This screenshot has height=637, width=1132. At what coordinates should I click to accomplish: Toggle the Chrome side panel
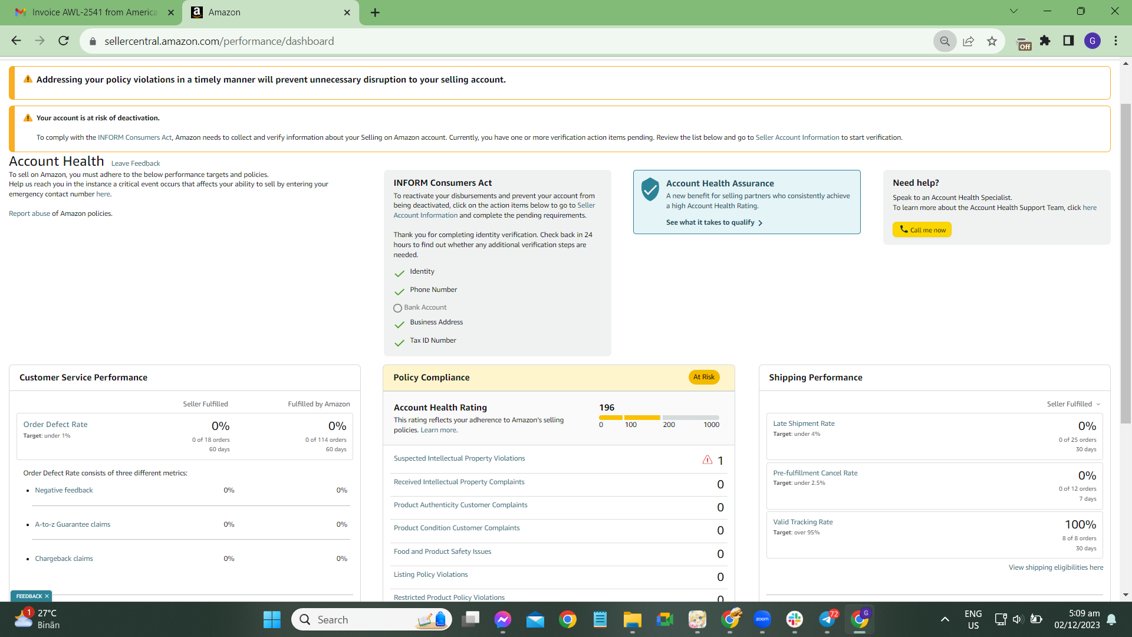[x=1068, y=41]
